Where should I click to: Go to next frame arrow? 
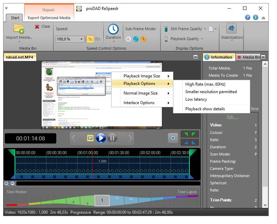click(x=130, y=138)
